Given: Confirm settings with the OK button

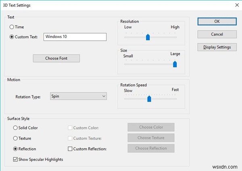Looking at the screenshot, I should 217,21.
